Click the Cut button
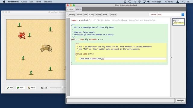Screen dimensions: 193x108 point(86,15)
